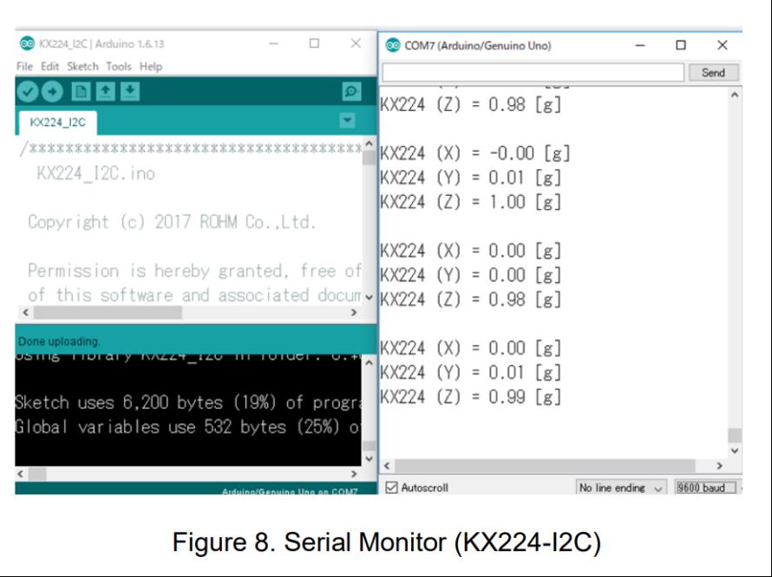Screen dimensions: 772x577
Task: Click the Verify sketch checkmark icon
Action: click(x=28, y=92)
